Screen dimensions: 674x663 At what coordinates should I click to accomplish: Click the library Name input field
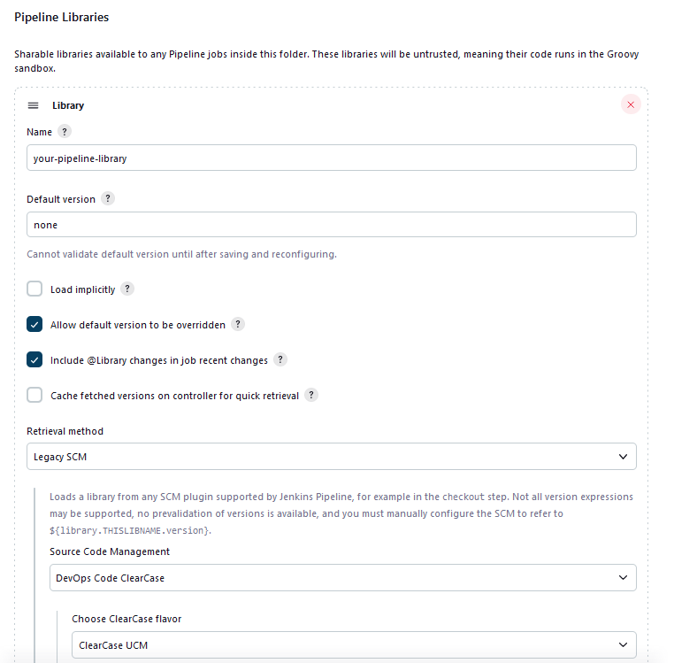[332, 158]
